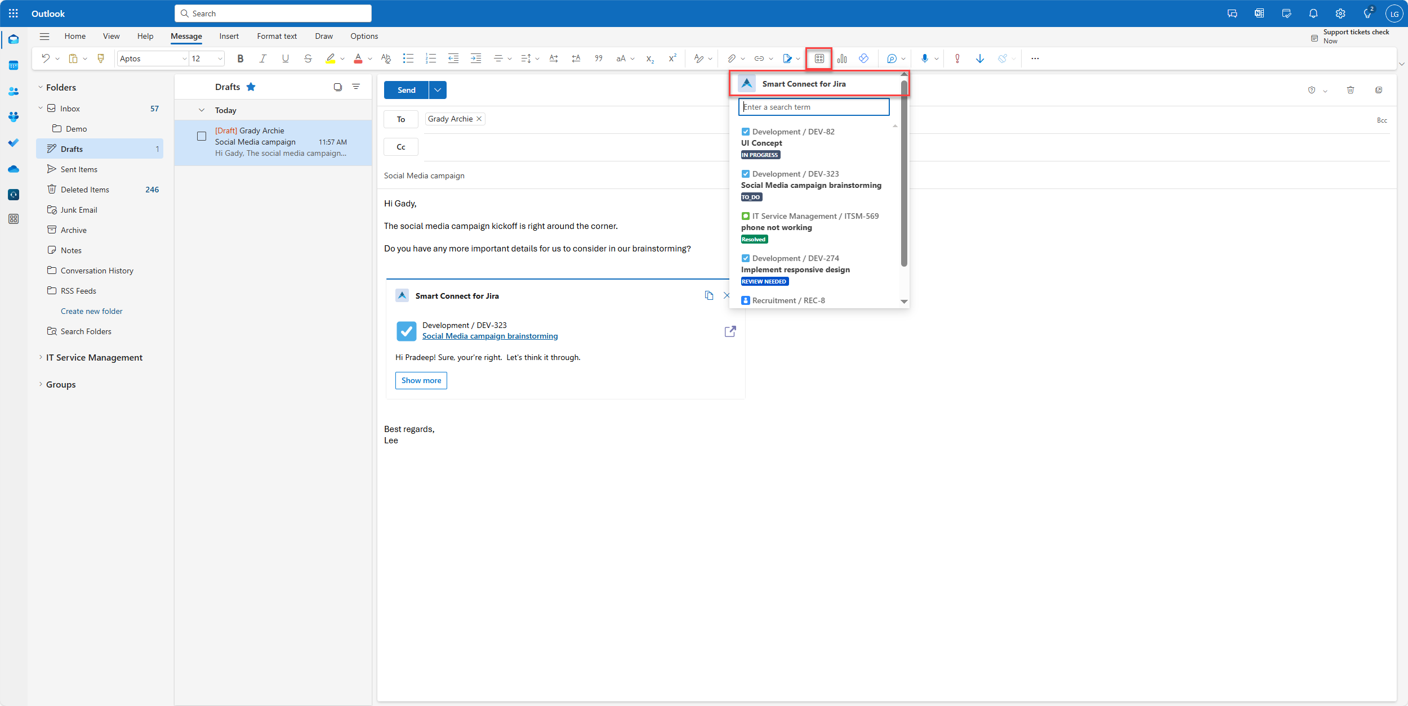Select checkbox for Grady Archie draft
This screenshot has width=1408, height=706.
(x=202, y=136)
